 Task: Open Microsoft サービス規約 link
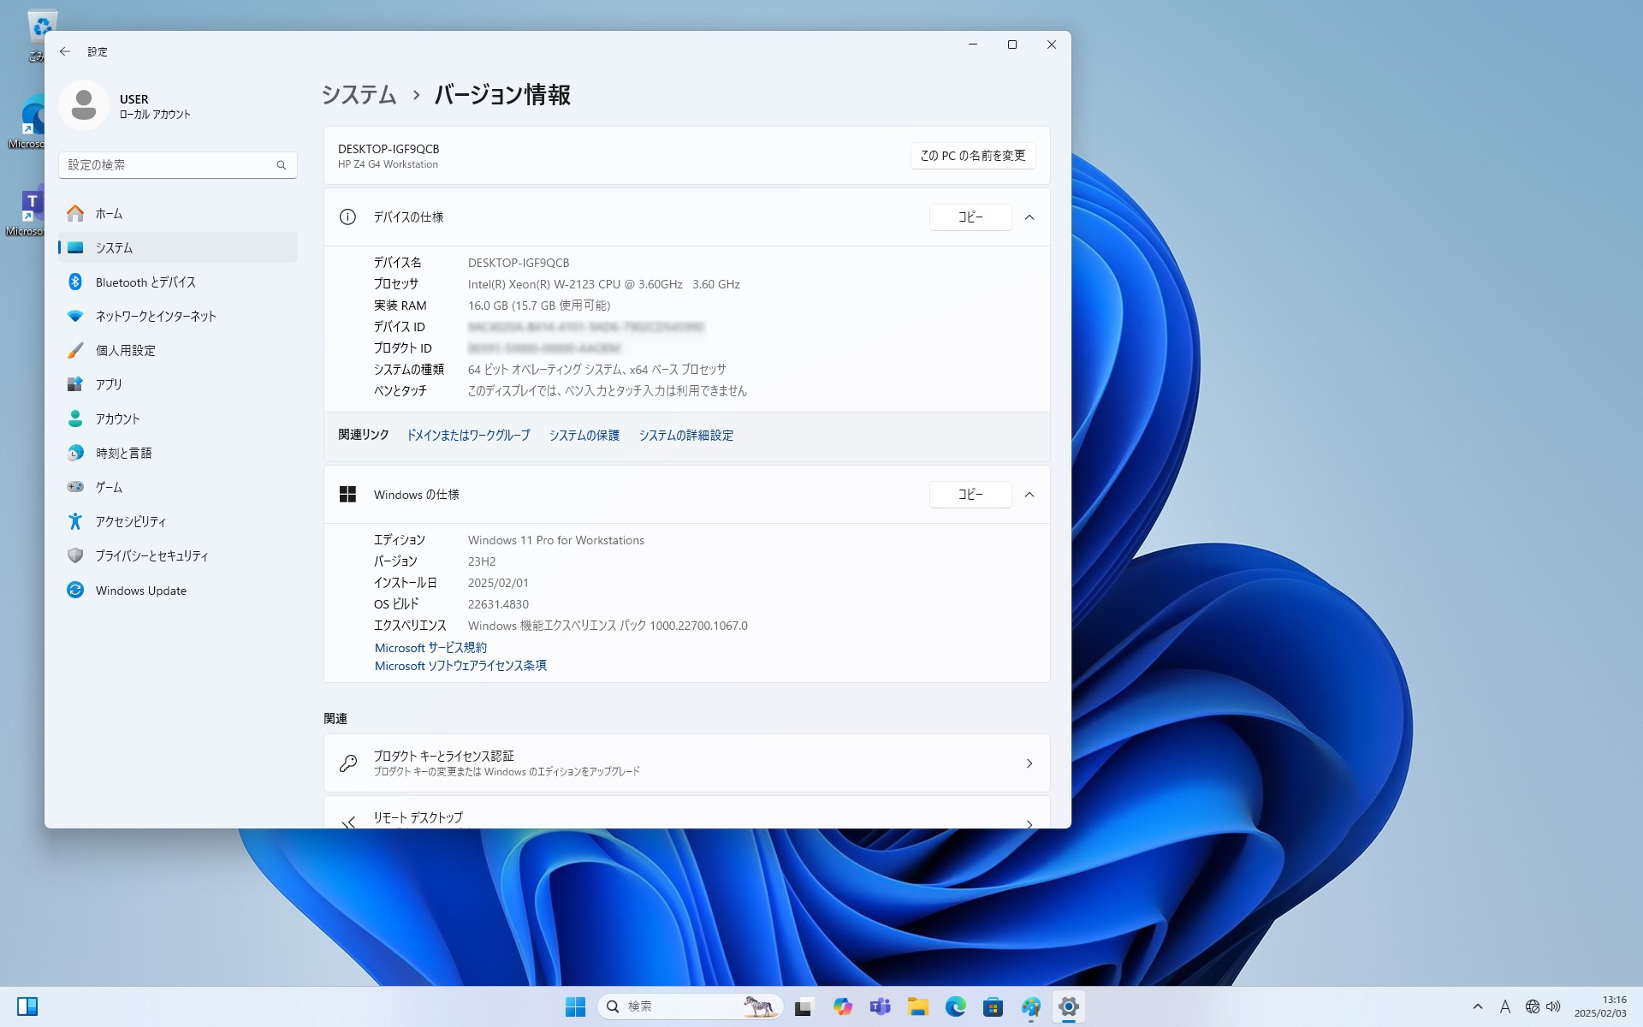point(430,648)
